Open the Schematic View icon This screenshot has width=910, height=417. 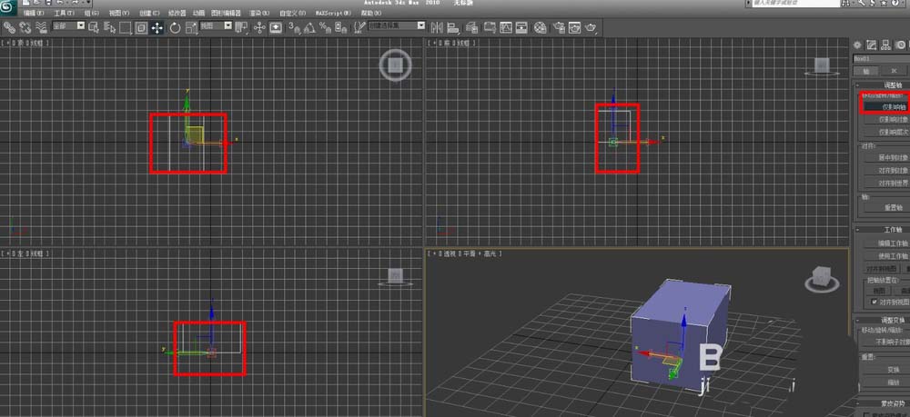coord(521,27)
